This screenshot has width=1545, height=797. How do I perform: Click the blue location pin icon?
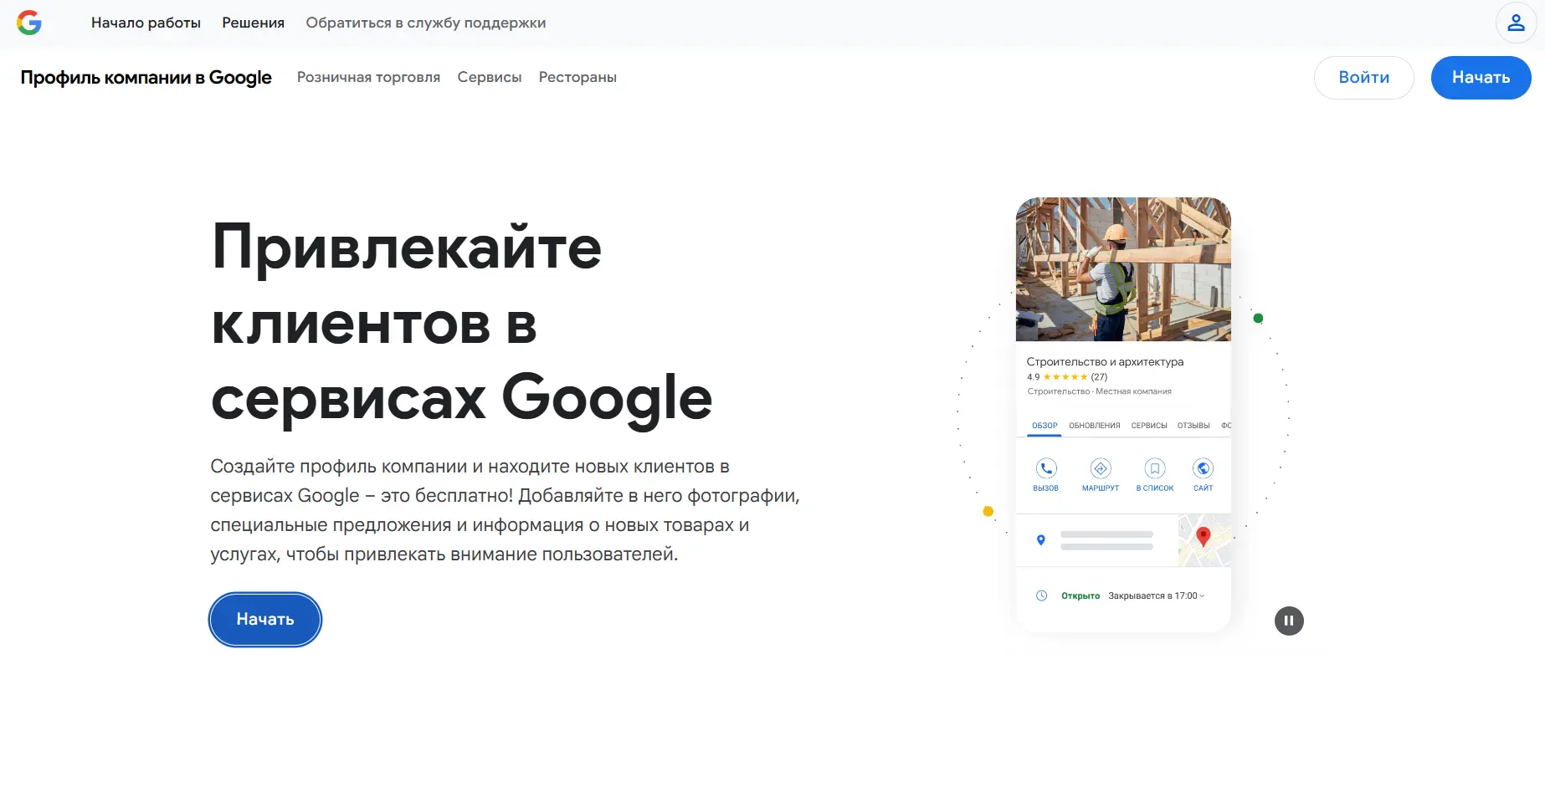click(1041, 539)
